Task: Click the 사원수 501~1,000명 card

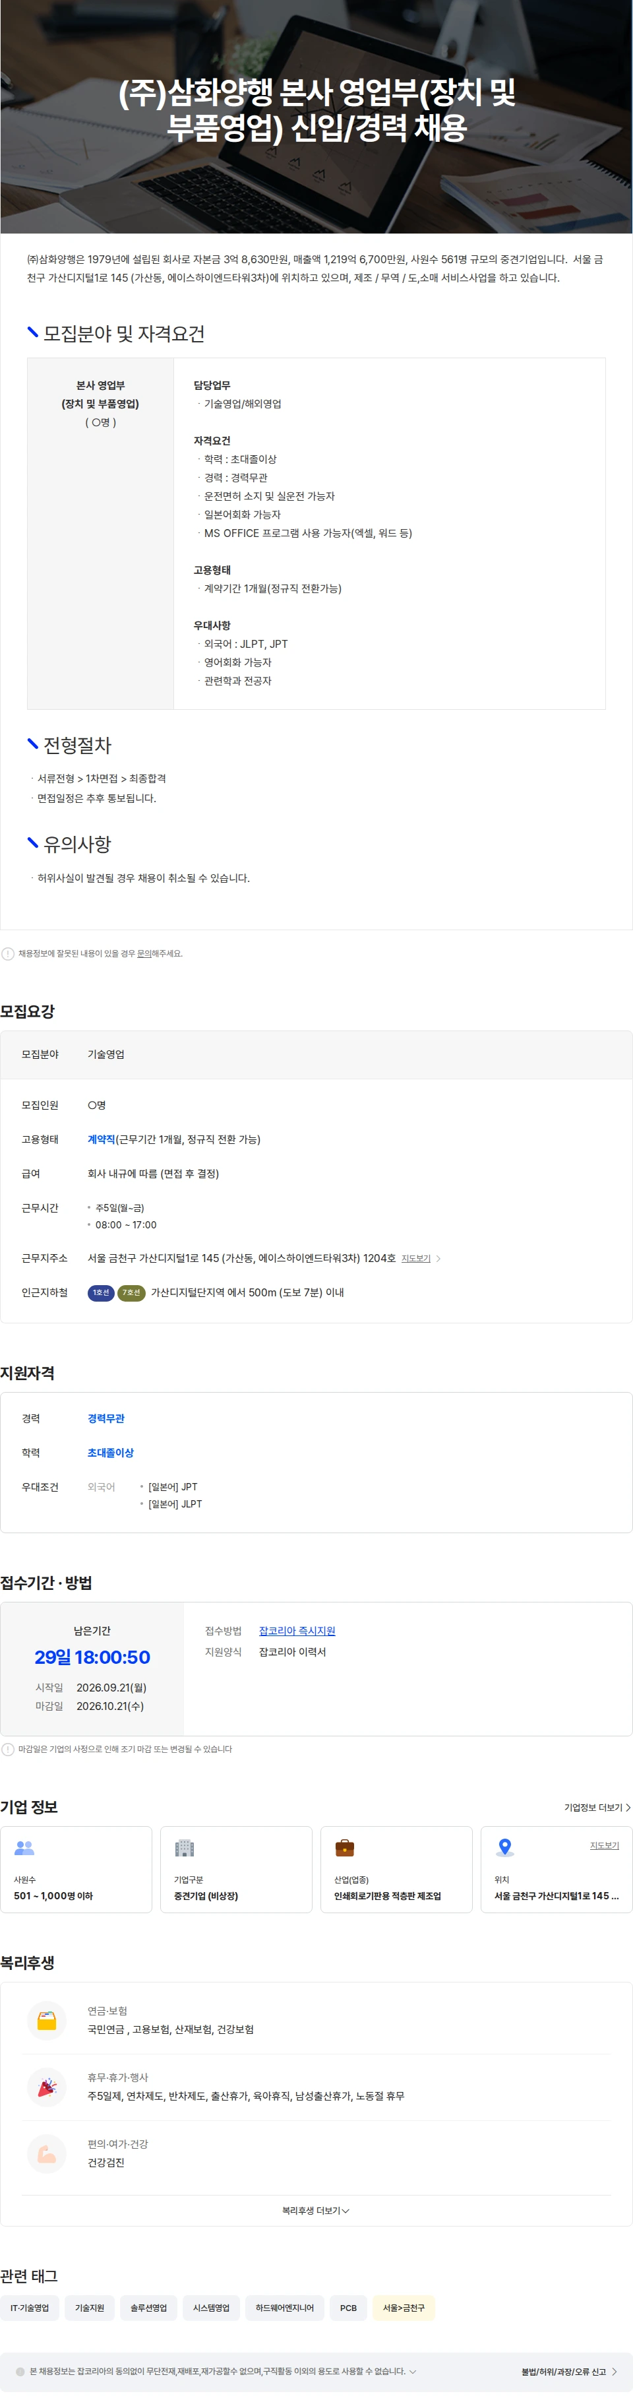Action: pos(76,1870)
